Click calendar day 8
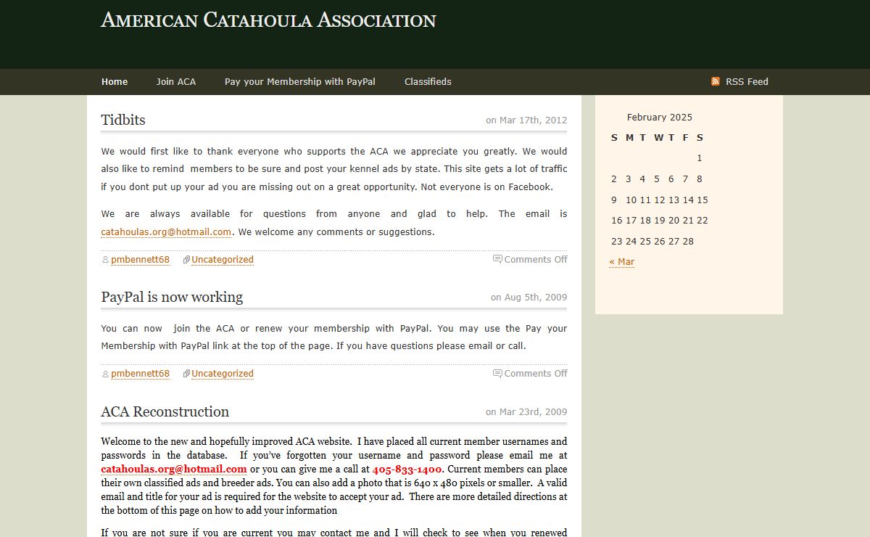Image resolution: width=870 pixels, height=537 pixels. pyautogui.click(x=700, y=179)
